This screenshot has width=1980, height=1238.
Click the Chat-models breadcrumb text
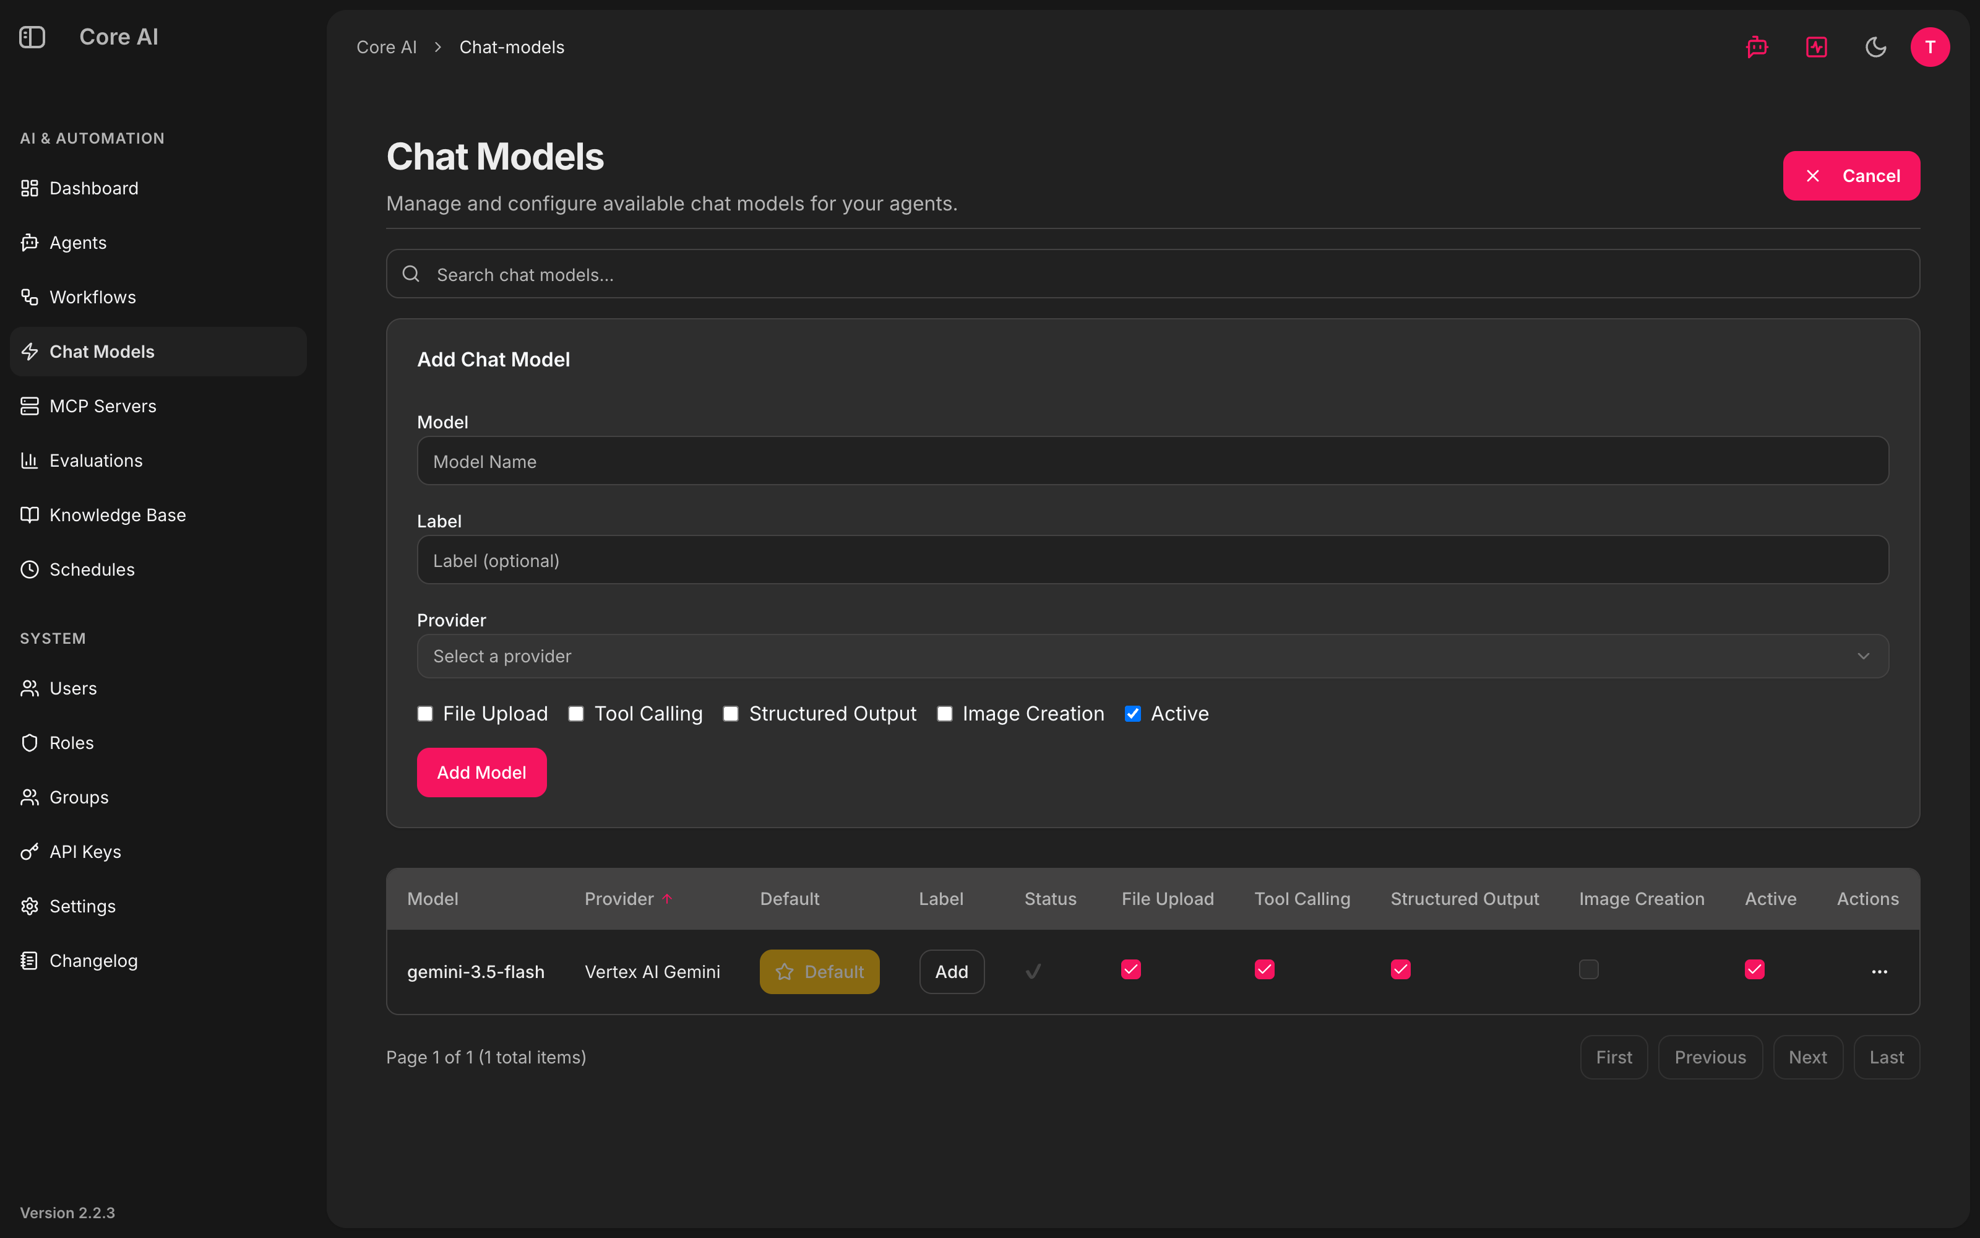coord(511,46)
